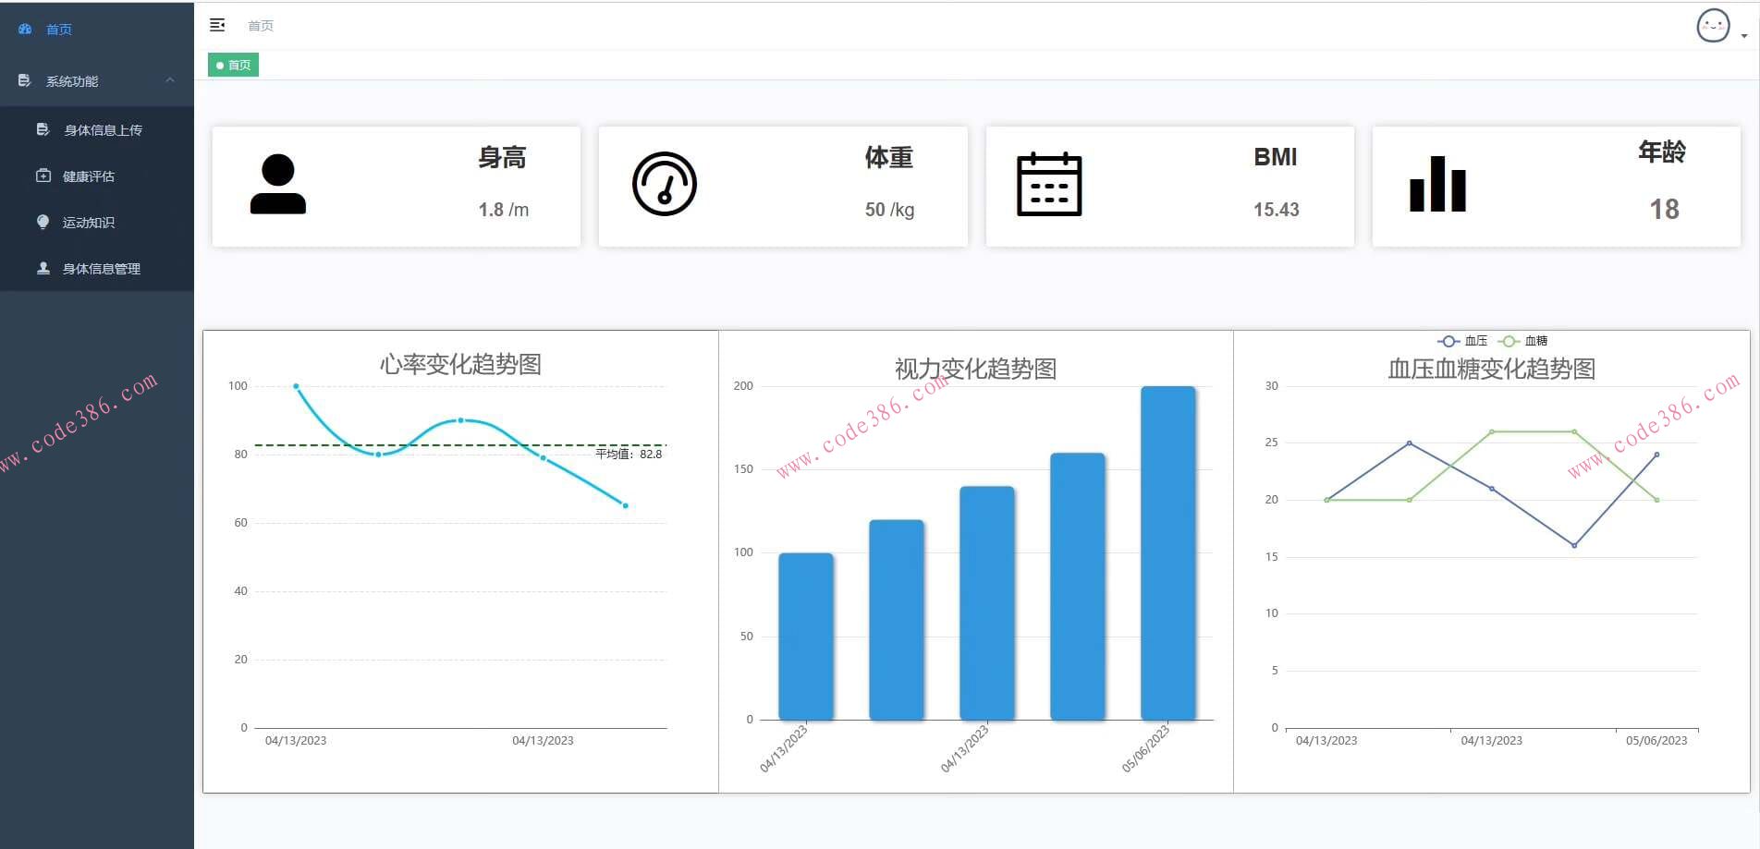The width and height of the screenshot is (1760, 849).
Task: Click the user avatar in top right corner
Action: [1713, 25]
